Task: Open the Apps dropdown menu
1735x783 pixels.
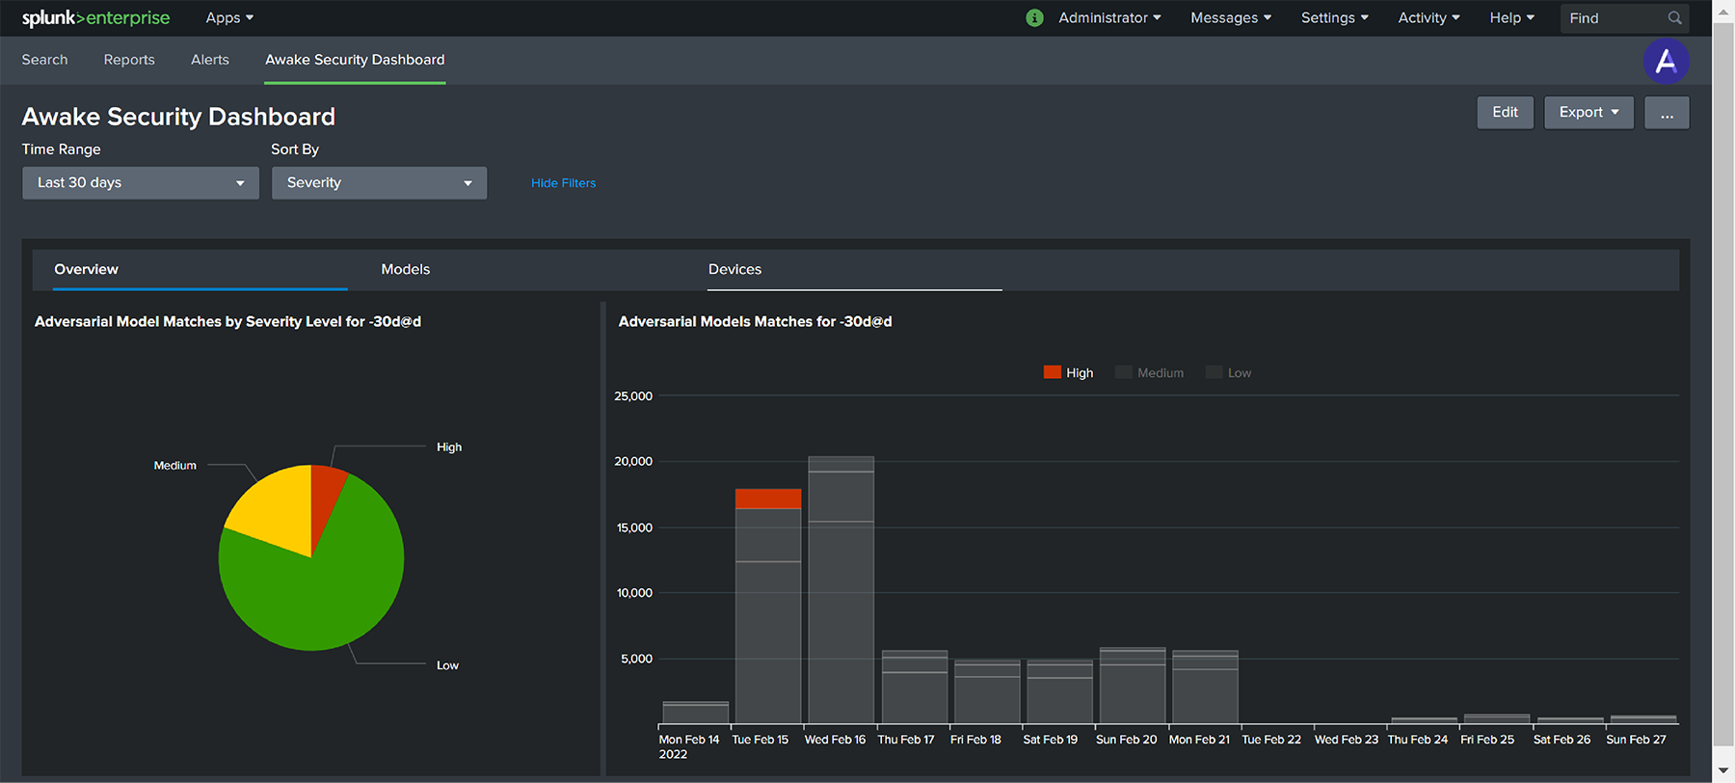Action: (229, 18)
